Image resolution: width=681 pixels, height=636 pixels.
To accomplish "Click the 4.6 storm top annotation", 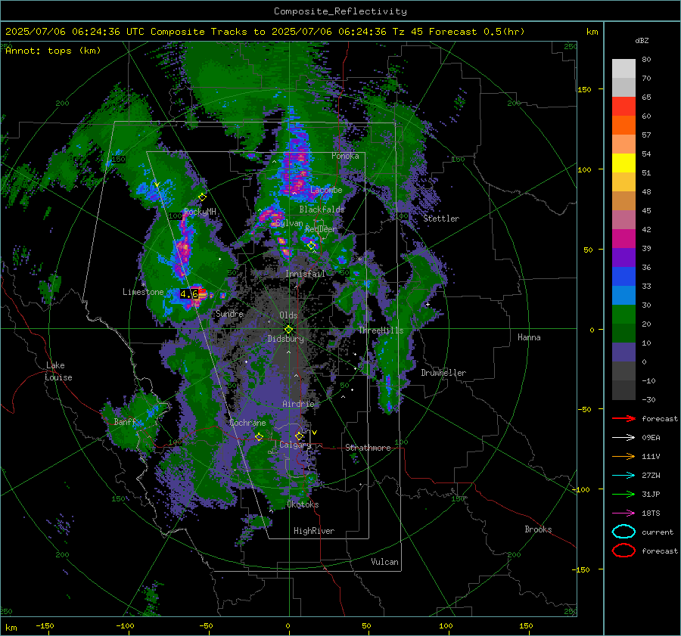I will [x=189, y=294].
